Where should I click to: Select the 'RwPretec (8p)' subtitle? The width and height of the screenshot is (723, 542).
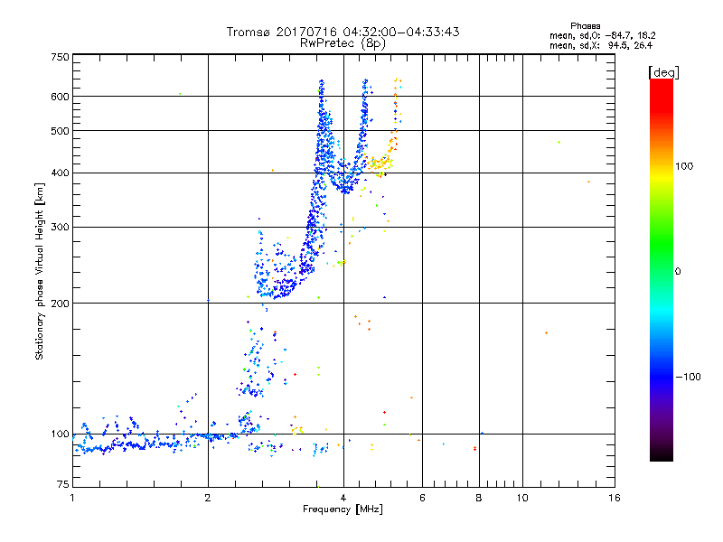point(343,43)
